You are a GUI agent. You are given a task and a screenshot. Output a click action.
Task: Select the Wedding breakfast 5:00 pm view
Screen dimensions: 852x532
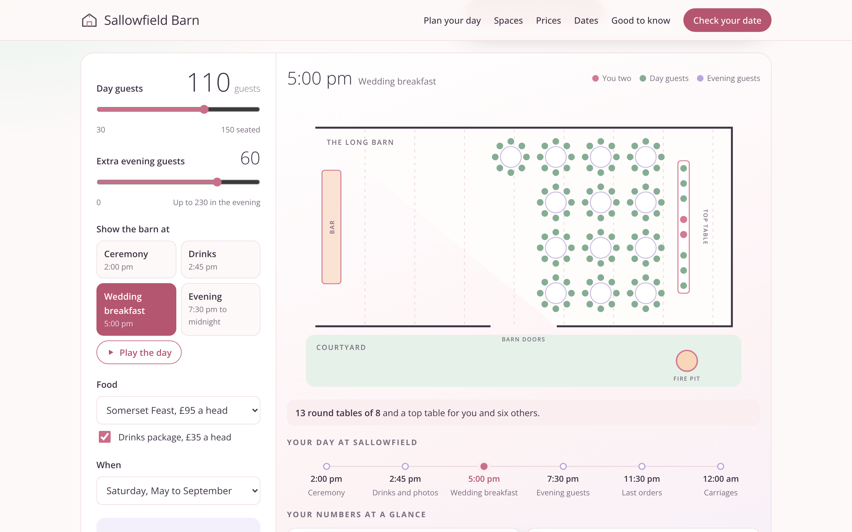(136, 309)
